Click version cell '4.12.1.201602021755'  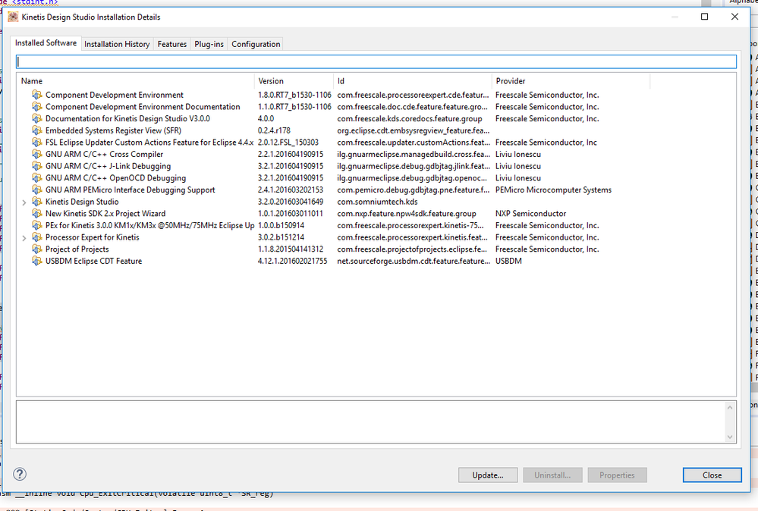point(292,261)
